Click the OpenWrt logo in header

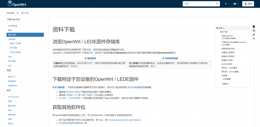click(x=17, y=4)
